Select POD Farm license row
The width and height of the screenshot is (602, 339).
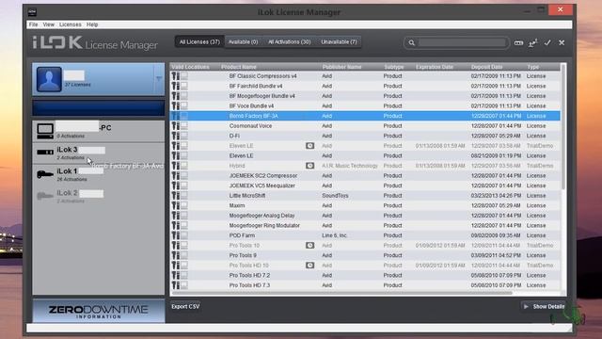pyautogui.click(x=365, y=235)
